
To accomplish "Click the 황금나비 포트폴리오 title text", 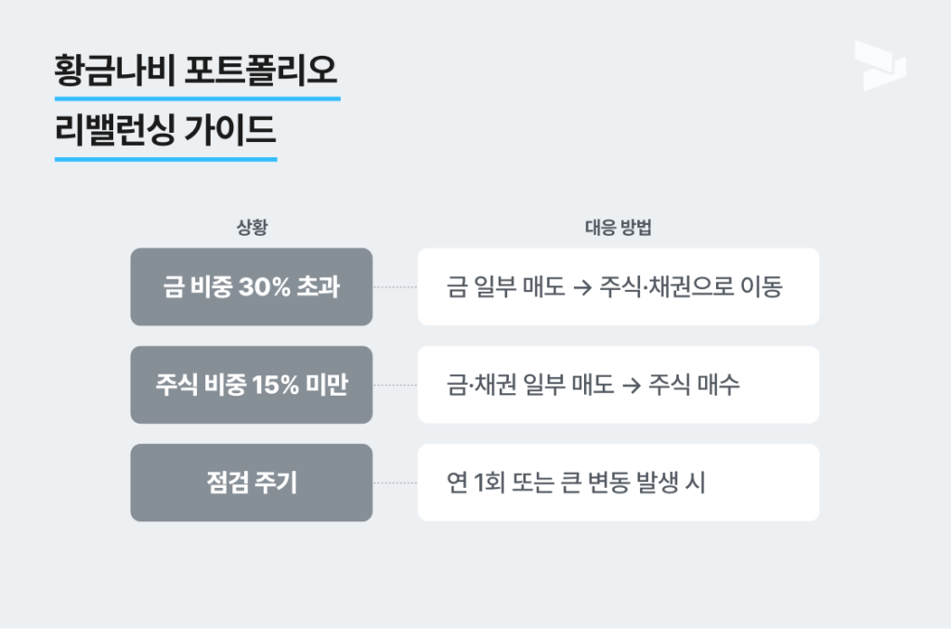I will (196, 72).
